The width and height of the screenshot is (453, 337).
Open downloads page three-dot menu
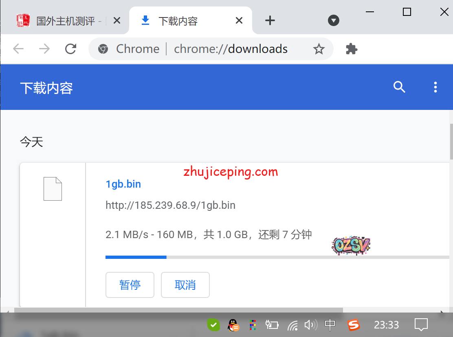(435, 87)
